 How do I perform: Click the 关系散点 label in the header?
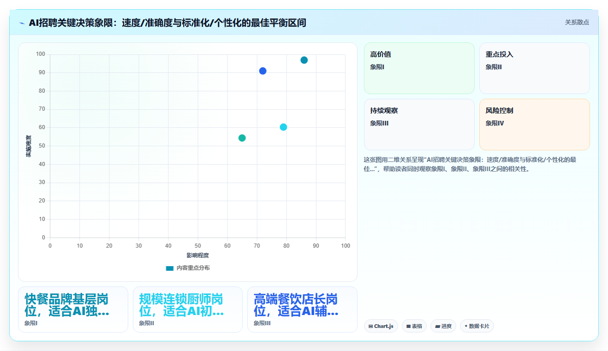[x=577, y=22]
